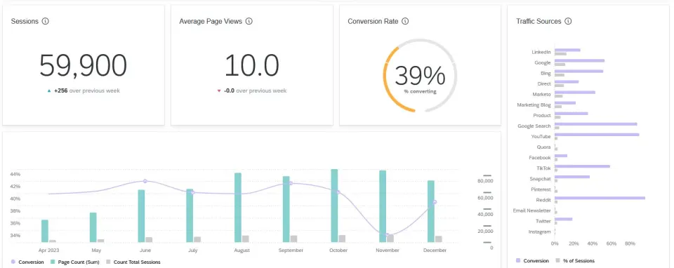Click the '% converting' gauge label
Screen dimensions: 674x268
click(x=420, y=91)
